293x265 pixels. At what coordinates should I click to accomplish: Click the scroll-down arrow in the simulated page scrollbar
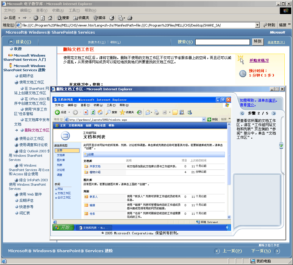[229, 217]
